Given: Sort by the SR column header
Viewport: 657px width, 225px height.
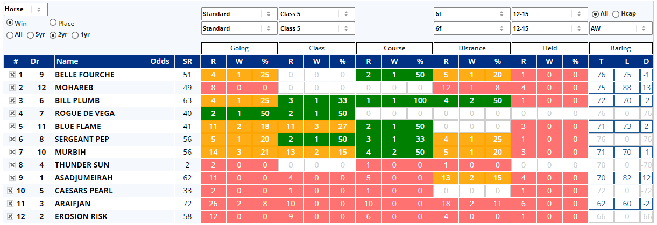Looking at the screenshot, I should pyautogui.click(x=187, y=61).
